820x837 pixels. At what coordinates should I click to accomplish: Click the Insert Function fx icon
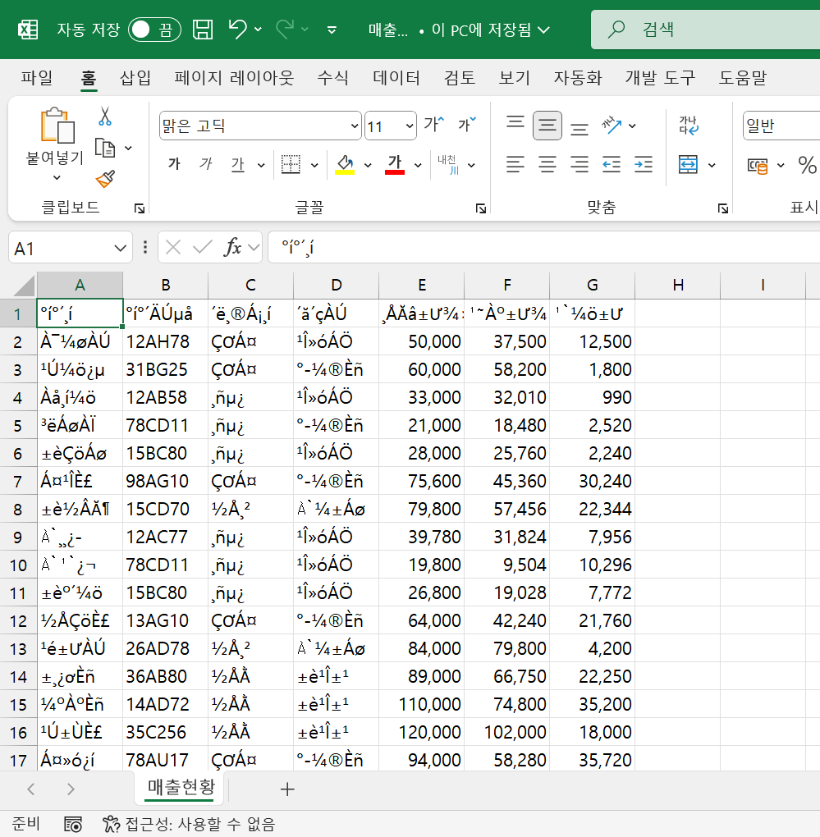233,247
